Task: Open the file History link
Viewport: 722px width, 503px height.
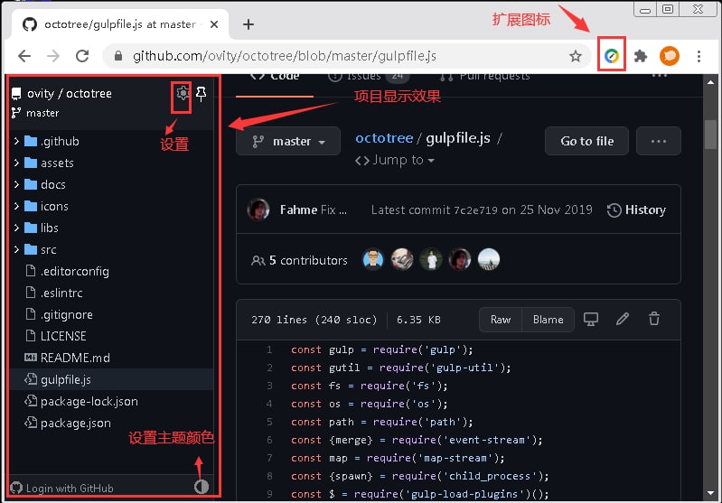Action: click(x=636, y=210)
